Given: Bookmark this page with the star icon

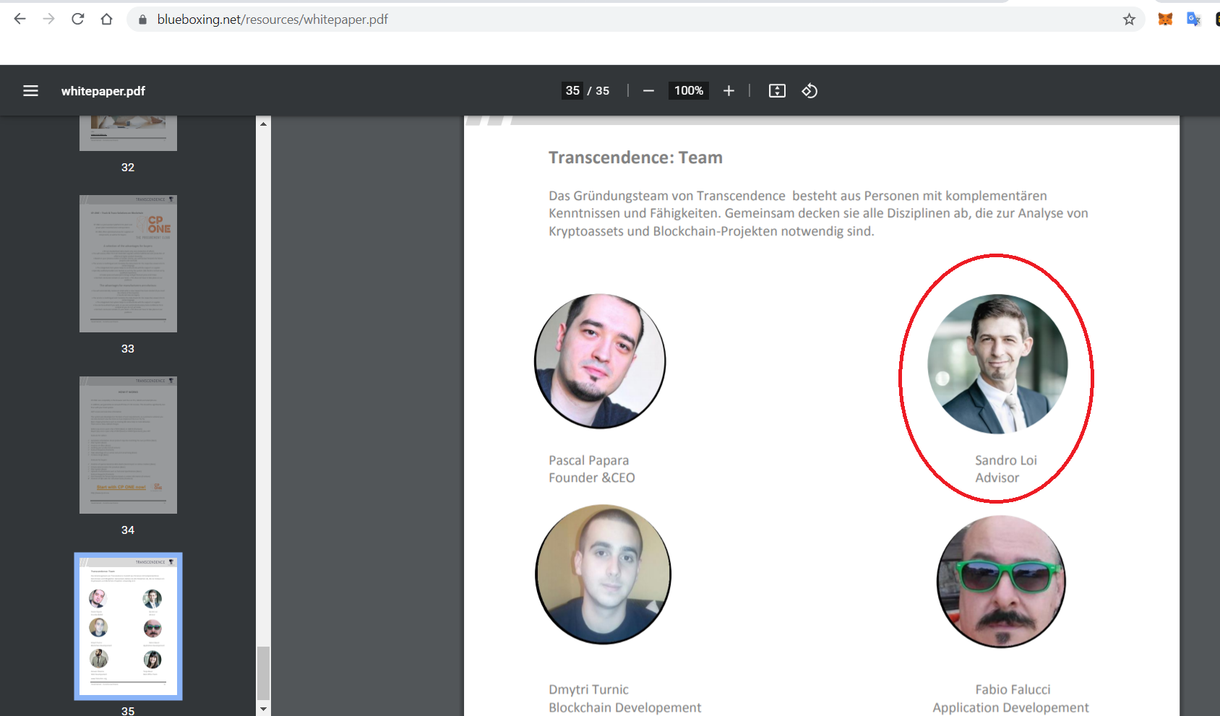Looking at the screenshot, I should 1129,20.
